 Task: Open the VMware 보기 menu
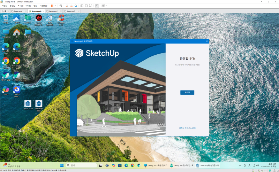pyautogui.click(x=20, y=6)
